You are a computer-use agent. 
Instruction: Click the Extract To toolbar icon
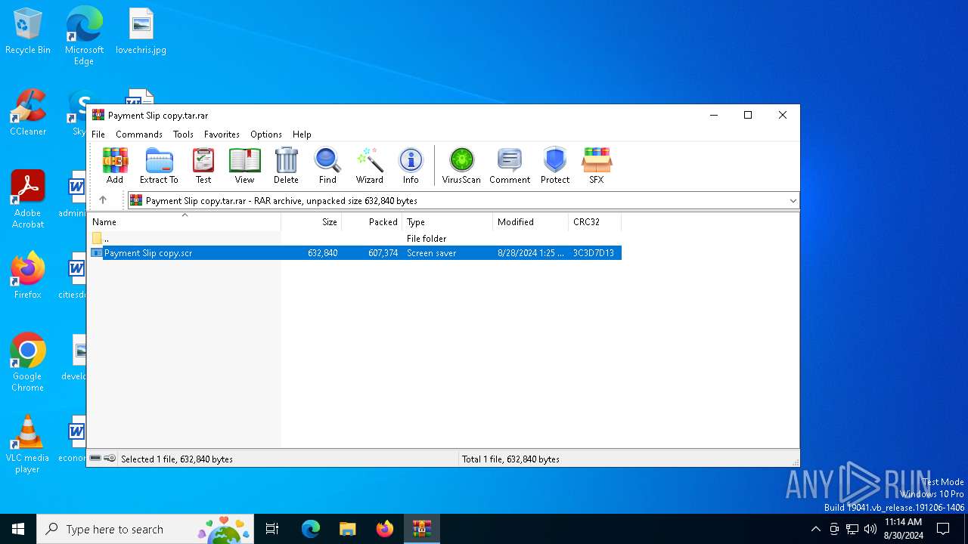pyautogui.click(x=159, y=165)
